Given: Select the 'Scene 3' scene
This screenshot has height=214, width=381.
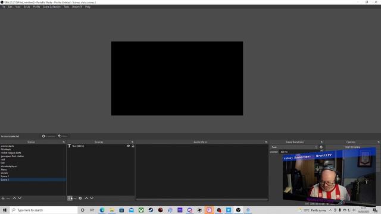Looking at the screenshot, I should click(33, 180).
